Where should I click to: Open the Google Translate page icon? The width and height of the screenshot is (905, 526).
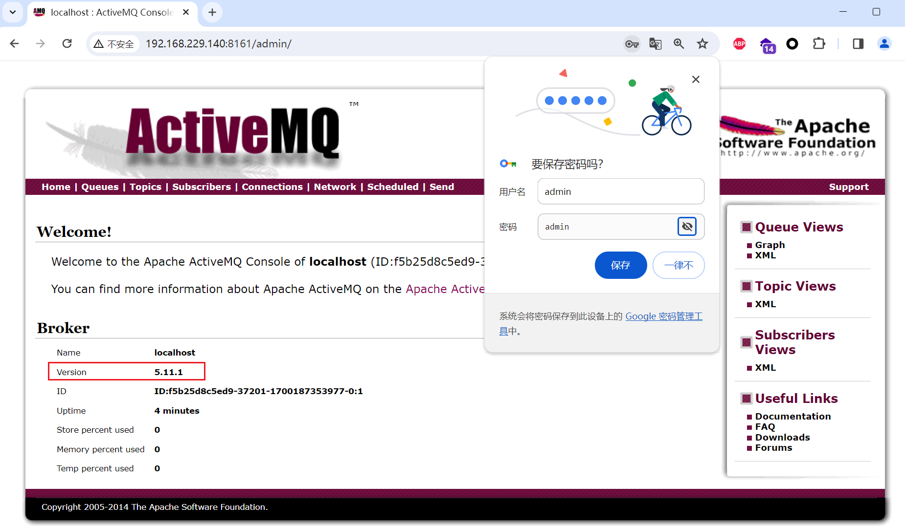click(x=655, y=44)
